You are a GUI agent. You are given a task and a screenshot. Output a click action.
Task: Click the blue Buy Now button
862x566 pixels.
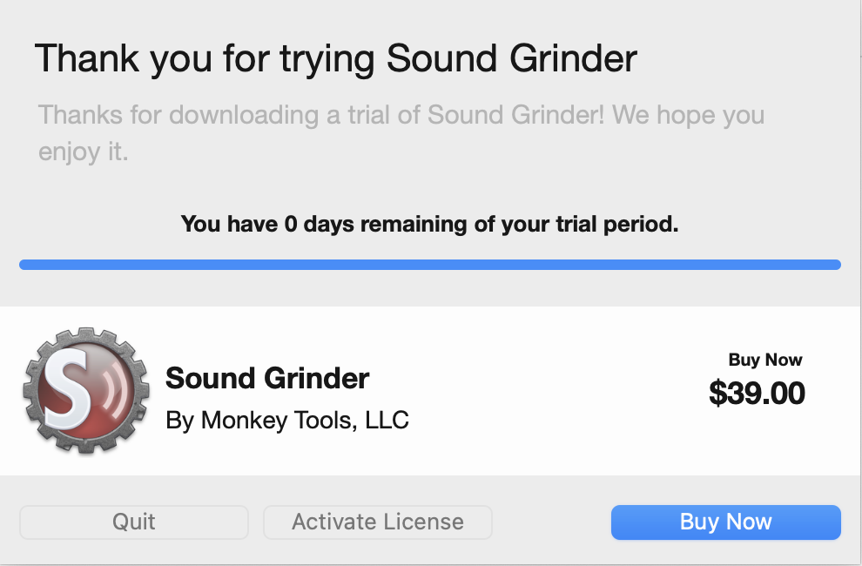click(725, 522)
